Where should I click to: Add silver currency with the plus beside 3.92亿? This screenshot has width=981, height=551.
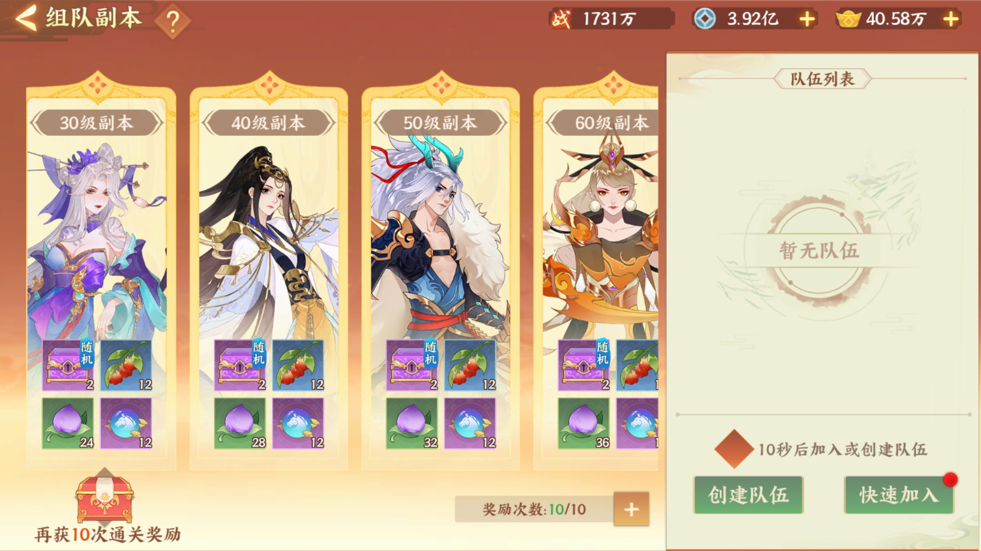point(807,19)
